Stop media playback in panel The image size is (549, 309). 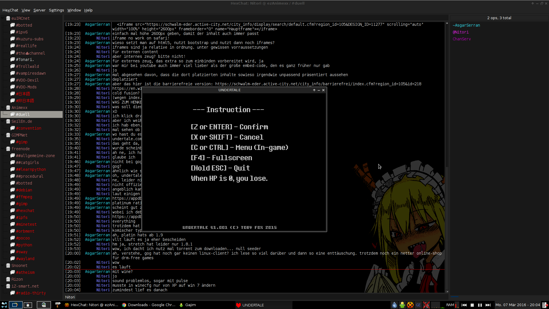[x=472, y=305]
